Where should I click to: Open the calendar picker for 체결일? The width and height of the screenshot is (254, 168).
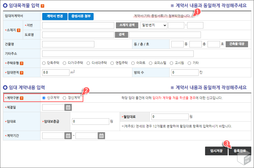(x=68, y=107)
